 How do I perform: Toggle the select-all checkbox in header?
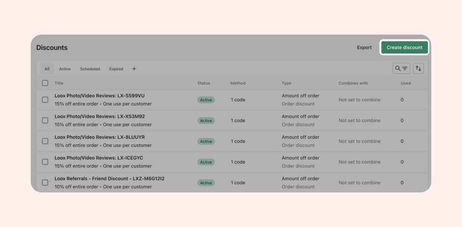[45, 83]
